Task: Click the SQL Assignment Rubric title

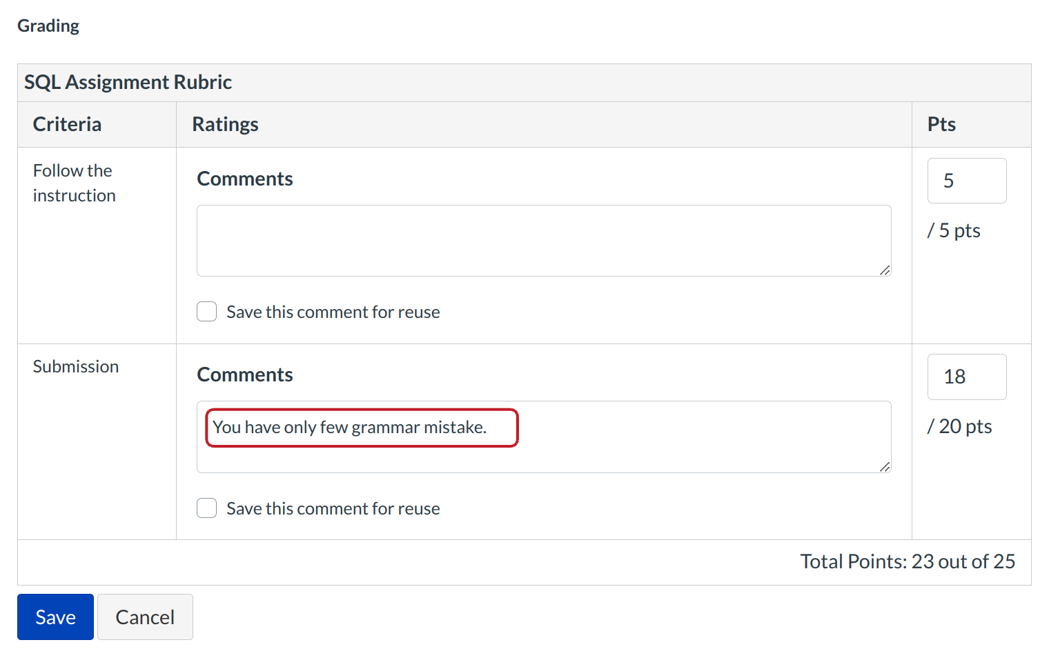Action: click(128, 82)
